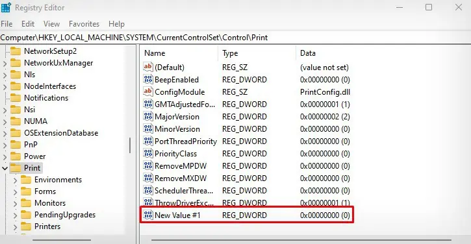The width and height of the screenshot is (471, 244).
Task: Collapse the Print key
Action: (x=5, y=168)
